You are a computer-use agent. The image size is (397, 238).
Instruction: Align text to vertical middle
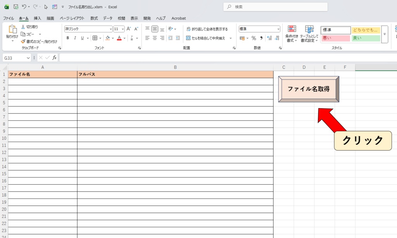click(x=155, y=29)
